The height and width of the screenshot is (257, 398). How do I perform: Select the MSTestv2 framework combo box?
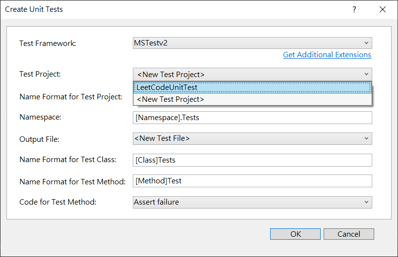coord(252,43)
